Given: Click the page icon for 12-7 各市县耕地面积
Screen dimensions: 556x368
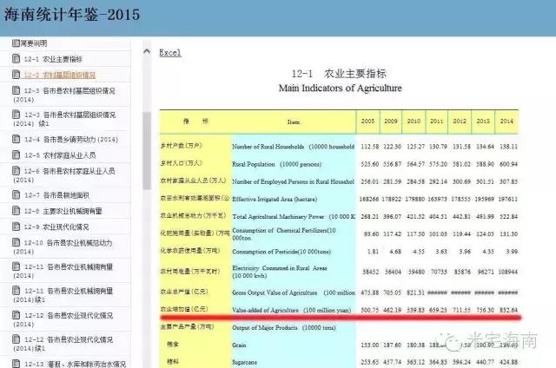Looking at the screenshot, I should (16, 194).
